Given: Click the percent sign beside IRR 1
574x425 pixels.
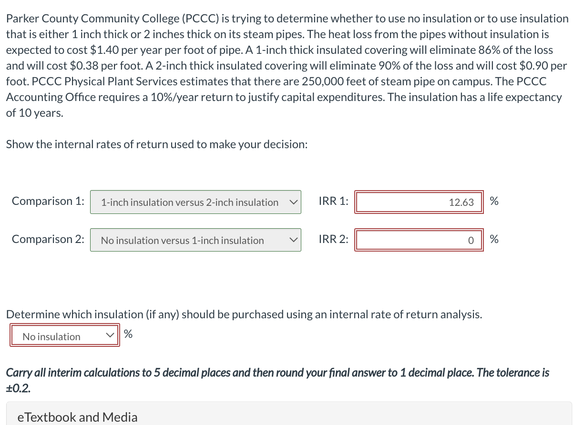Looking at the screenshot, I should pyautogui.click(x=494, y=201).
